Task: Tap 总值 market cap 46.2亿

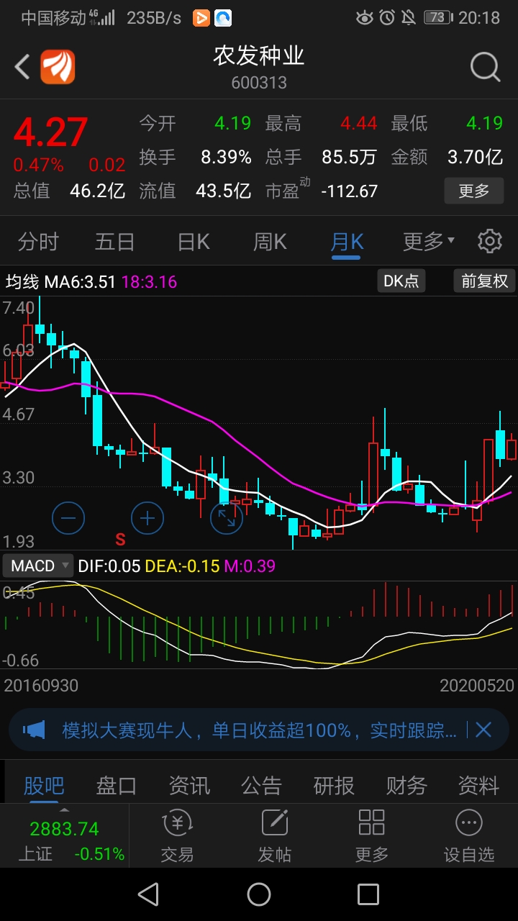Action: [x=97, y=191]
